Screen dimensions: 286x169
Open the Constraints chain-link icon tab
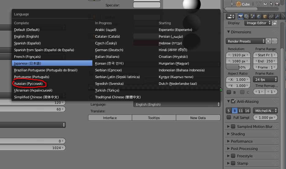271,17
